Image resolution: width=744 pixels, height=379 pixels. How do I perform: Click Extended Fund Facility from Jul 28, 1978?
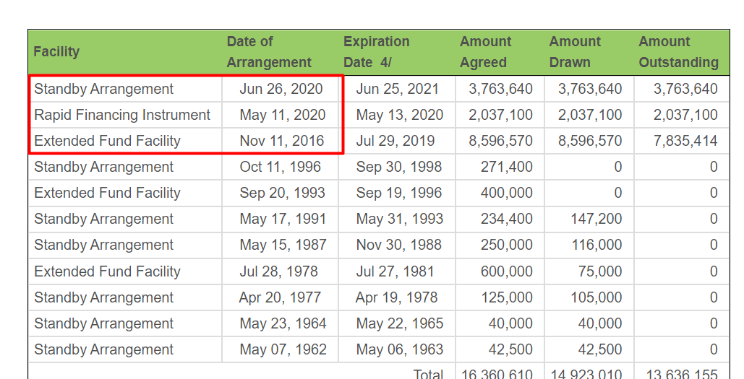click(x=107, y=271)
